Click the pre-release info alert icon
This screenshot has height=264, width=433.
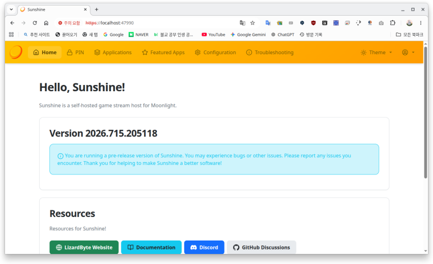coord(60,156)
